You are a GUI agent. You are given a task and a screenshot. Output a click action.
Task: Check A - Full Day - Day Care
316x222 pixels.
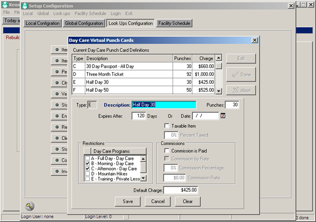(87, 158)
